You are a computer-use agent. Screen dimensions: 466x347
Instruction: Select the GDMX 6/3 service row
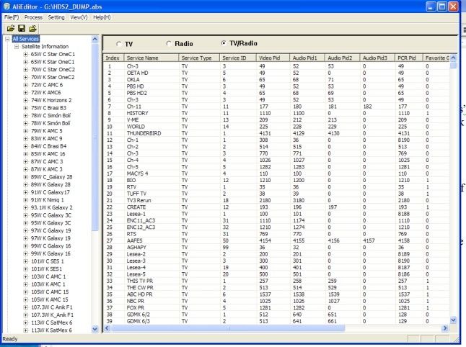(x=276, y=321)
